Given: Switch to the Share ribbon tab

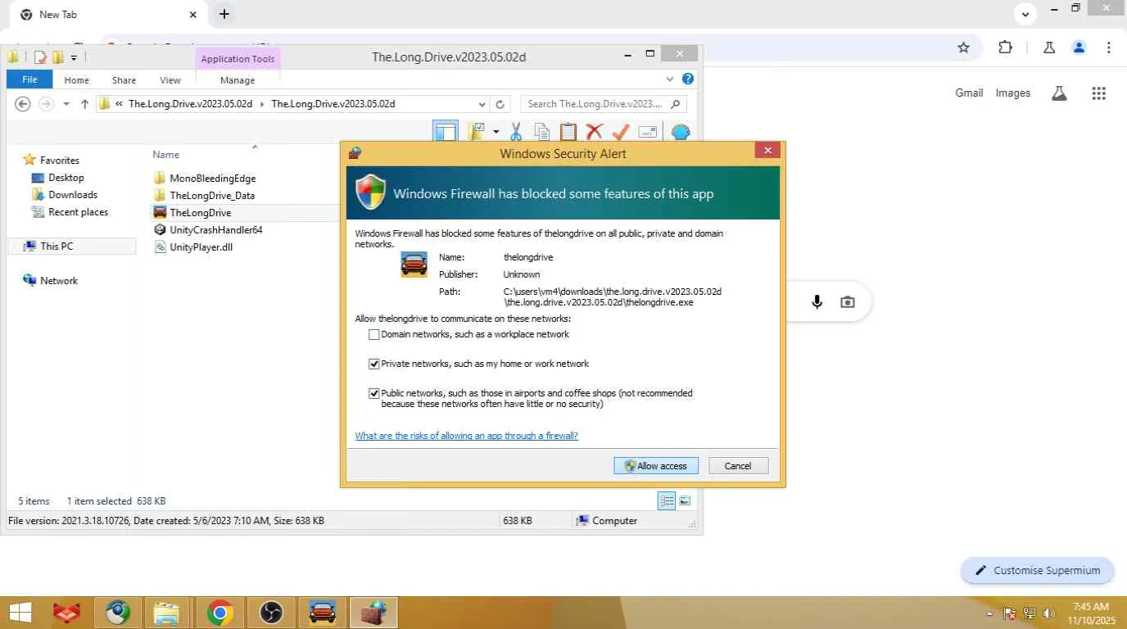Looking at the screenshot, I should (124, 80).
